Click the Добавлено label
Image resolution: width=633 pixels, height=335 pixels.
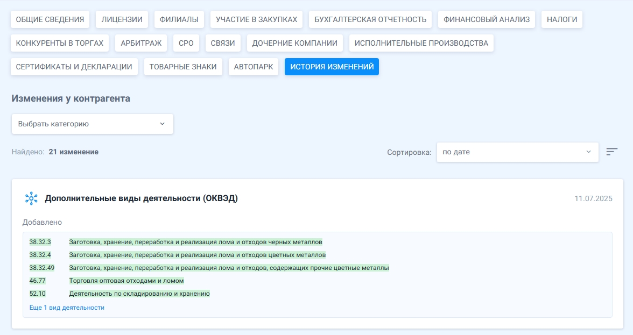click(42, 222)
